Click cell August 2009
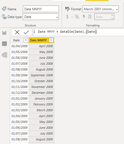This screenshot has height=144, width=124. tap(41, 139)
